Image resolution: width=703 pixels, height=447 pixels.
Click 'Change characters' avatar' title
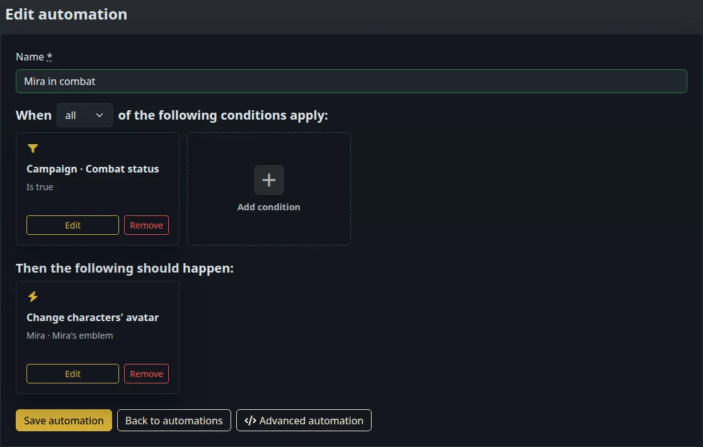click(93, 317)
